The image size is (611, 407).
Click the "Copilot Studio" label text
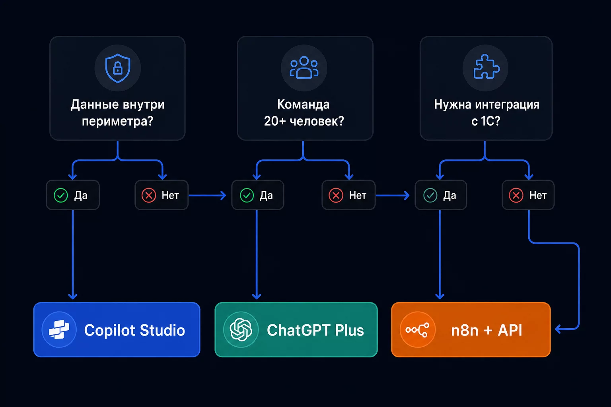coord(134,330)
